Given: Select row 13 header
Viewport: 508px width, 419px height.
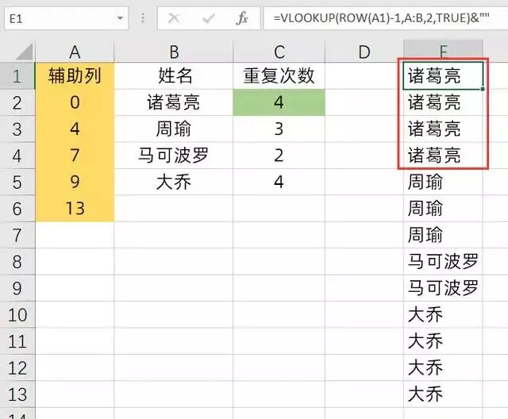Looking at the screenshot, I should 17,394.
